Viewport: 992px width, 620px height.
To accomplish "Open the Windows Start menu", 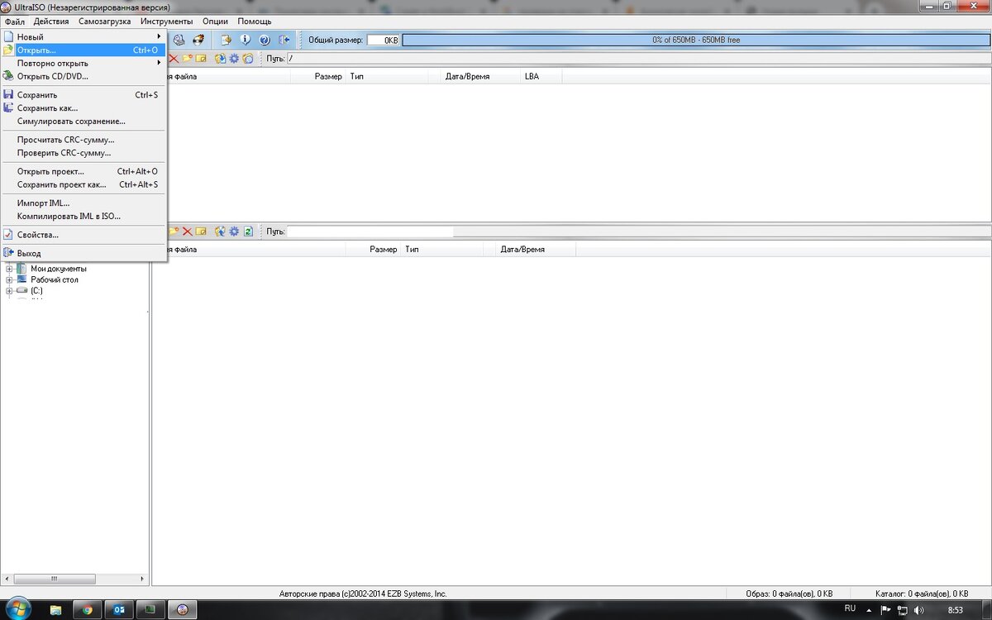I will click(x=18, y=610).
